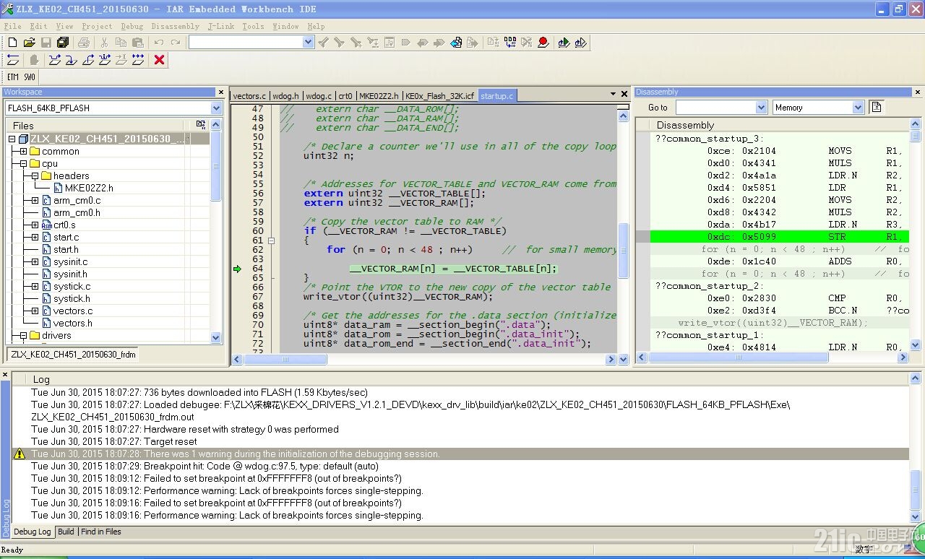This screenshot has width=925, height=559.
Task: Click the Step Into debug icon
Action: click(72, 60)
